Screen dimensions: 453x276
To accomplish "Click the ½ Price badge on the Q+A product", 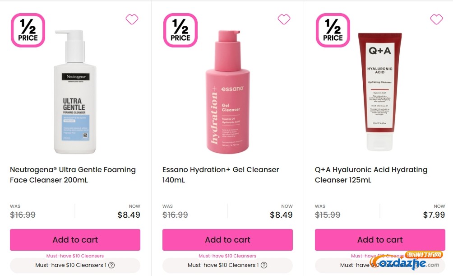I will (333, 30).
